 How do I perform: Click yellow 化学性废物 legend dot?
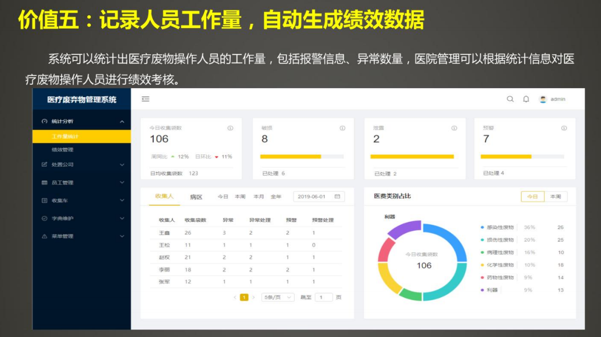[x=482, y=265]
